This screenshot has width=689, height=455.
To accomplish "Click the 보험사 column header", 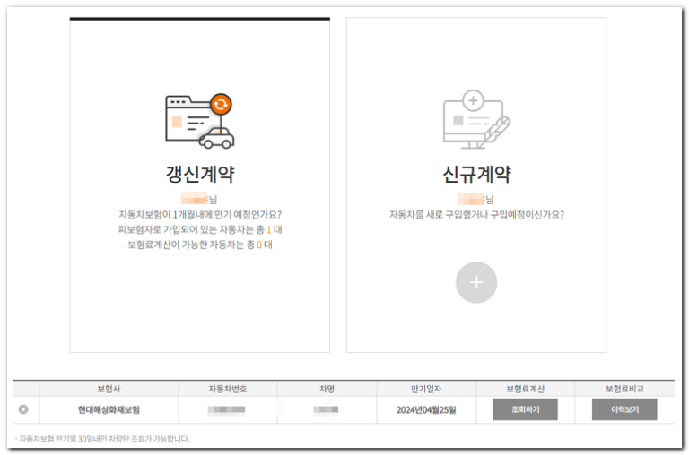I will click(x=109, y=389).
